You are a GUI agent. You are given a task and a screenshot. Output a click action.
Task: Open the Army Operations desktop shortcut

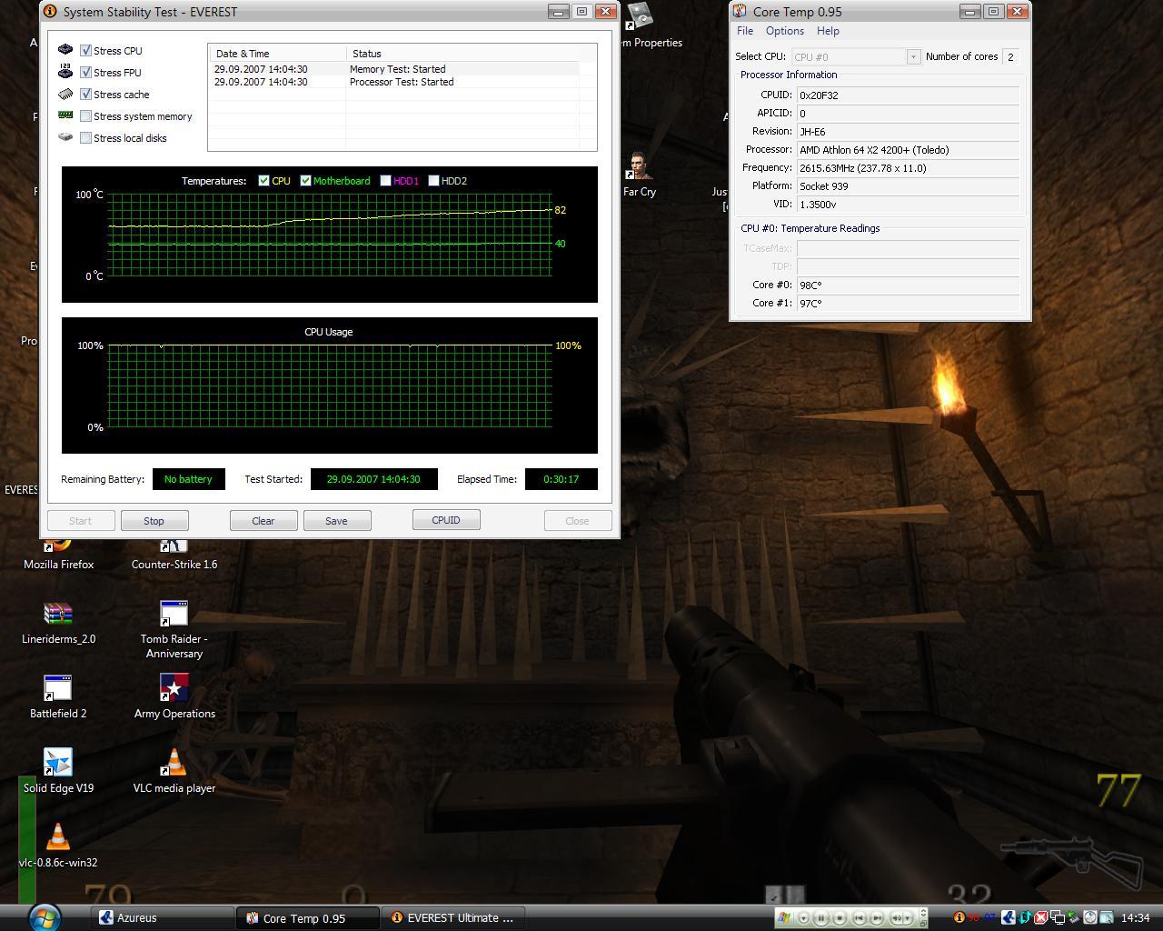click(174, 697)
